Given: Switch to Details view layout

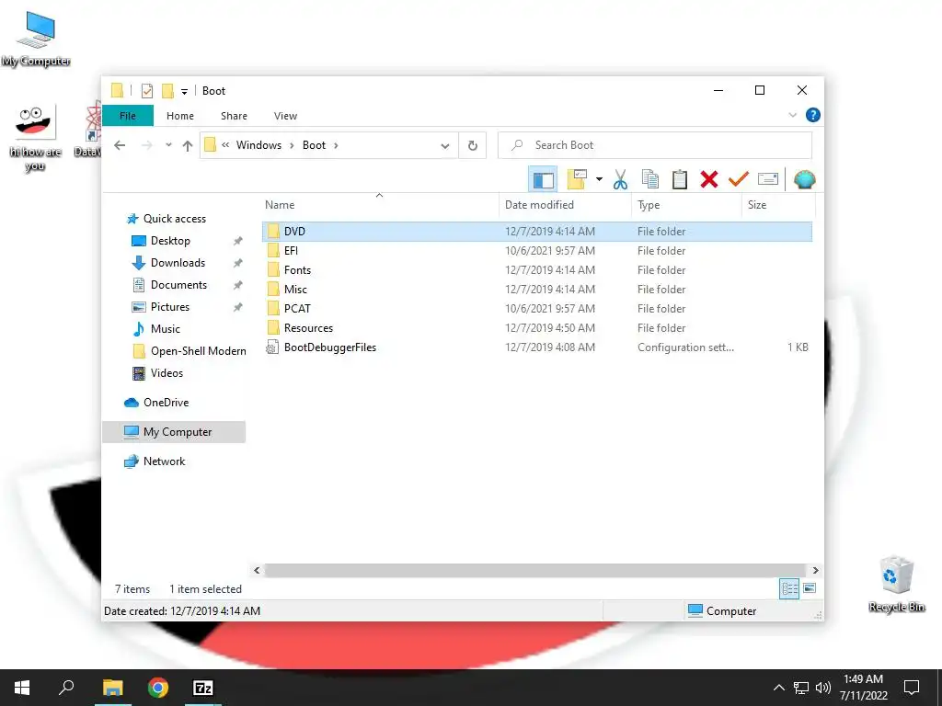Looking at the screenshot, I should tap(789, 589).
